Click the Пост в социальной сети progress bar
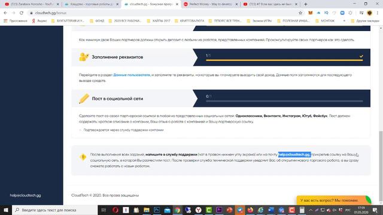This screenshot has width=383, height=215. 284,101
